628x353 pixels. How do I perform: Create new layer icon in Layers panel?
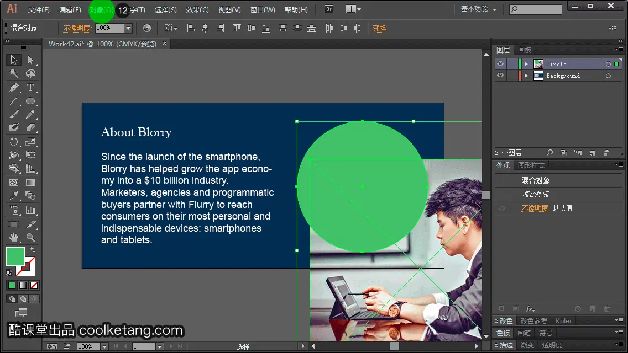coord(593,153)
